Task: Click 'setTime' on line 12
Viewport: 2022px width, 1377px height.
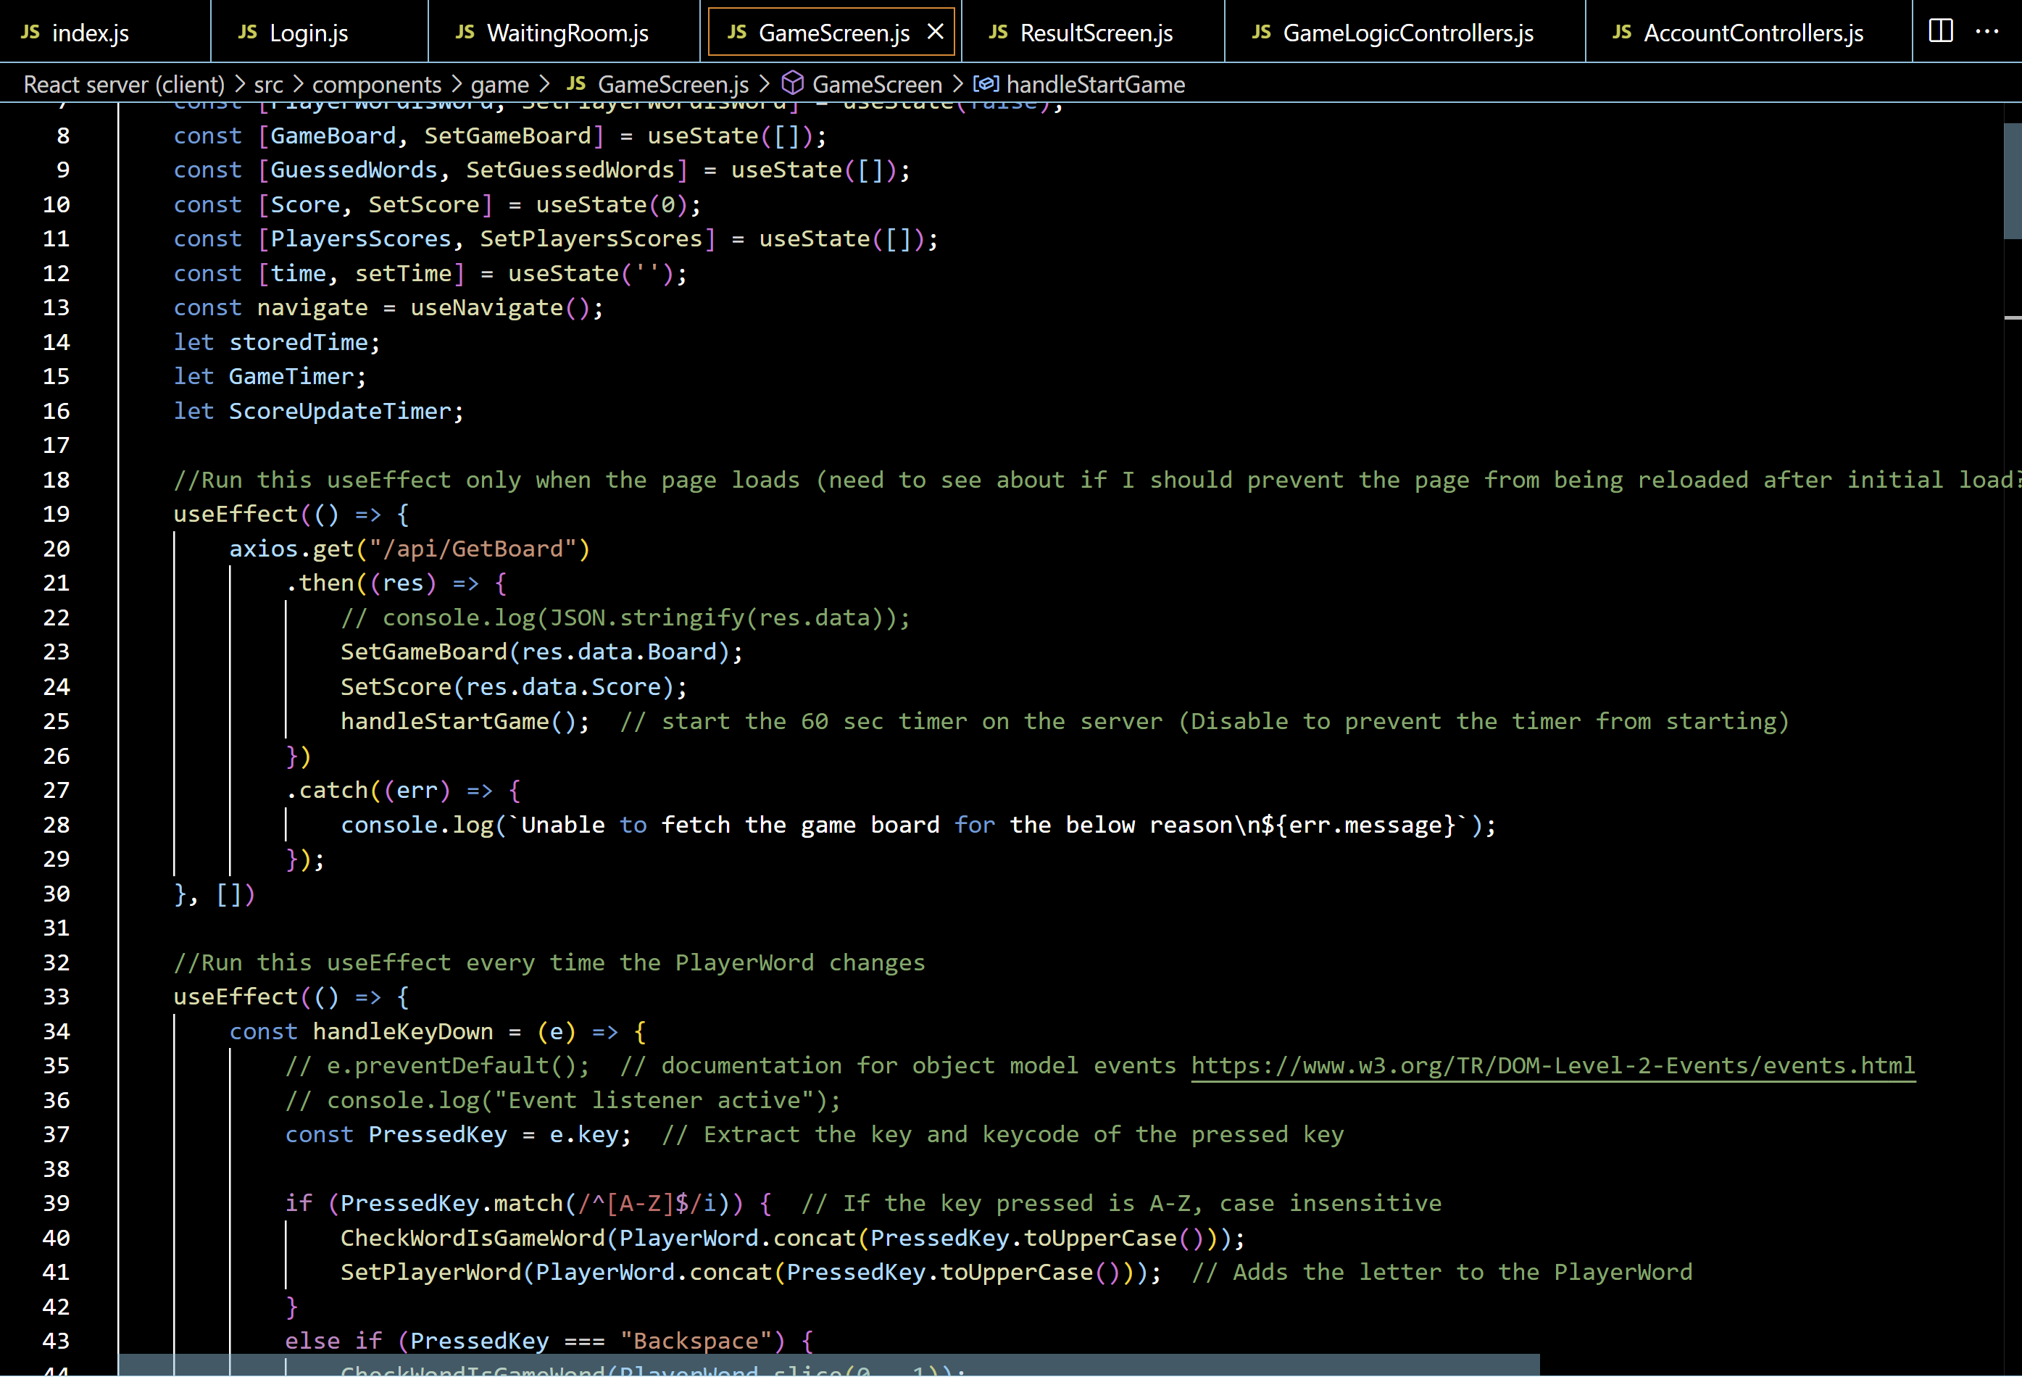Action: [x=403, y=274]
